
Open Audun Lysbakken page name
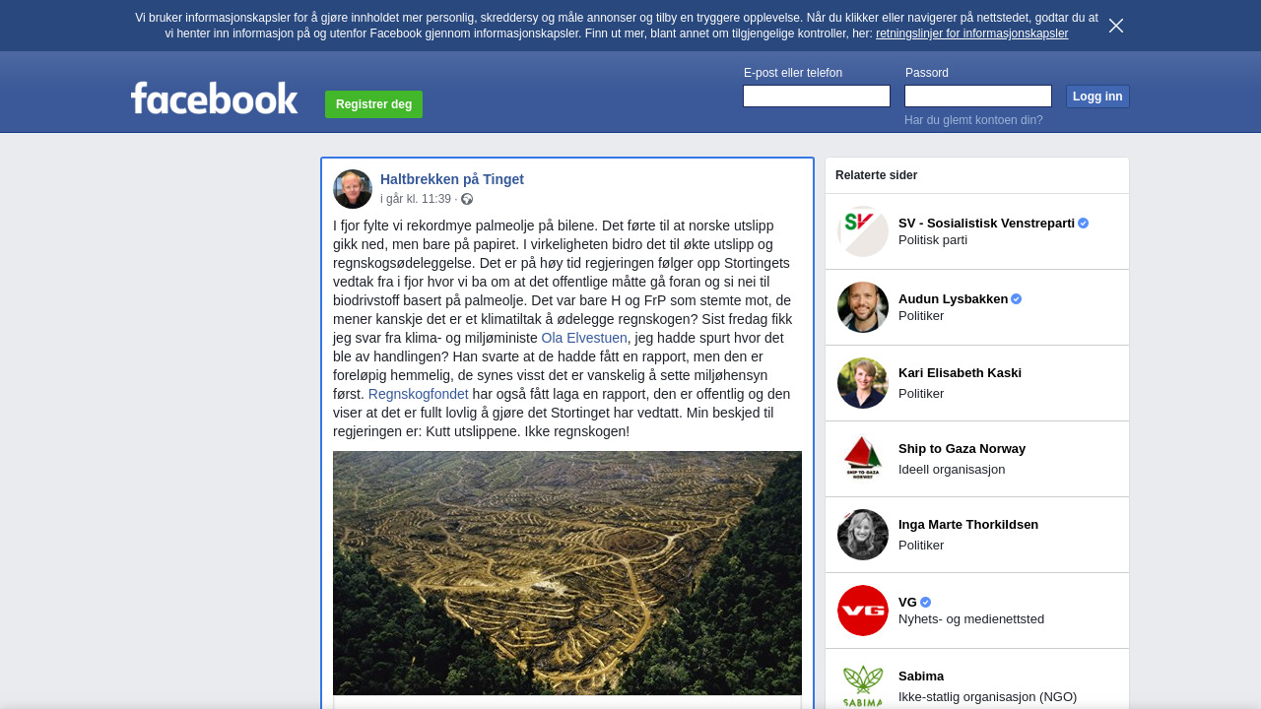(x=953, y=299)
